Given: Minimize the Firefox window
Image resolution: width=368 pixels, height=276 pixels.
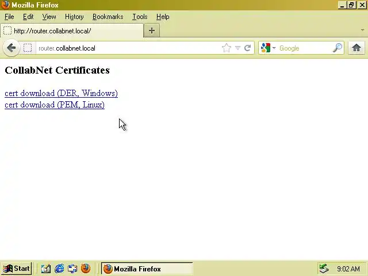Looking at the screenshot, I should coord(343,5).
